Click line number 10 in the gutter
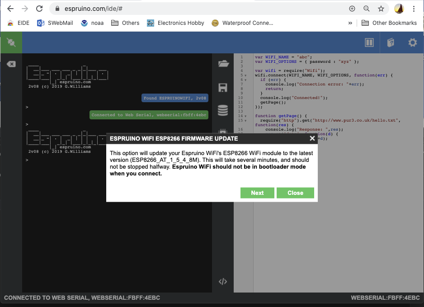Image resolution: width=424 pixels, height=307 pixels. pyautogui.click(x=240, y=98)
